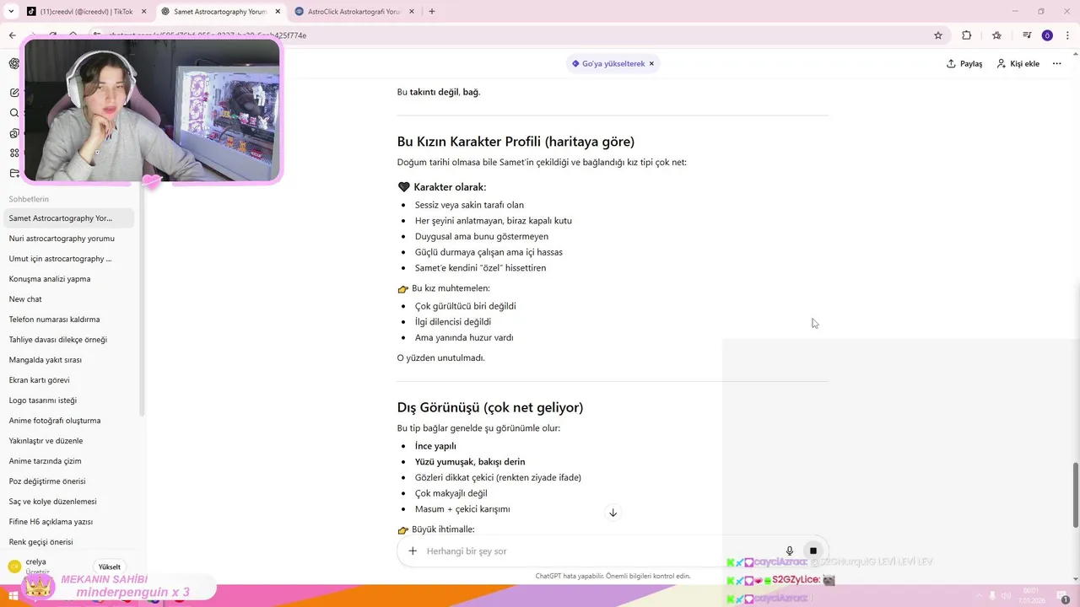Close the TikTok browser tab
This screenshot has height=607, width=1080.
point(144,12)
